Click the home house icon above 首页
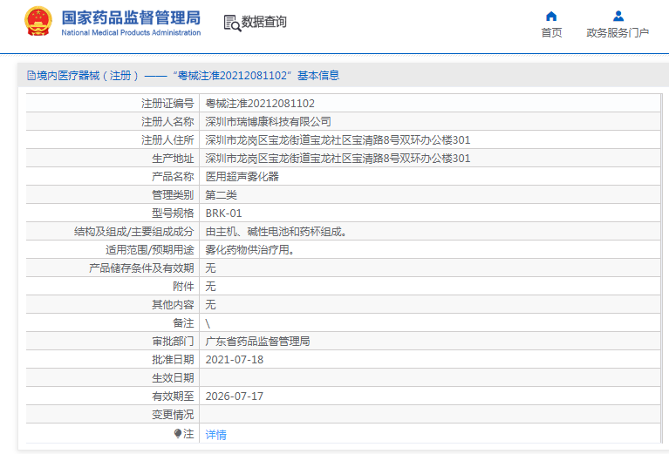 click(x=551, y=17)
